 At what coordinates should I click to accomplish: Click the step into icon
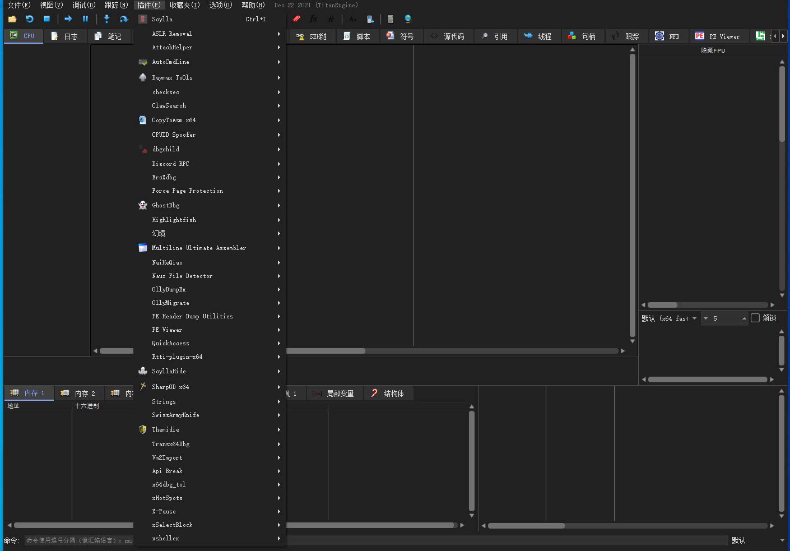point(106,19)
